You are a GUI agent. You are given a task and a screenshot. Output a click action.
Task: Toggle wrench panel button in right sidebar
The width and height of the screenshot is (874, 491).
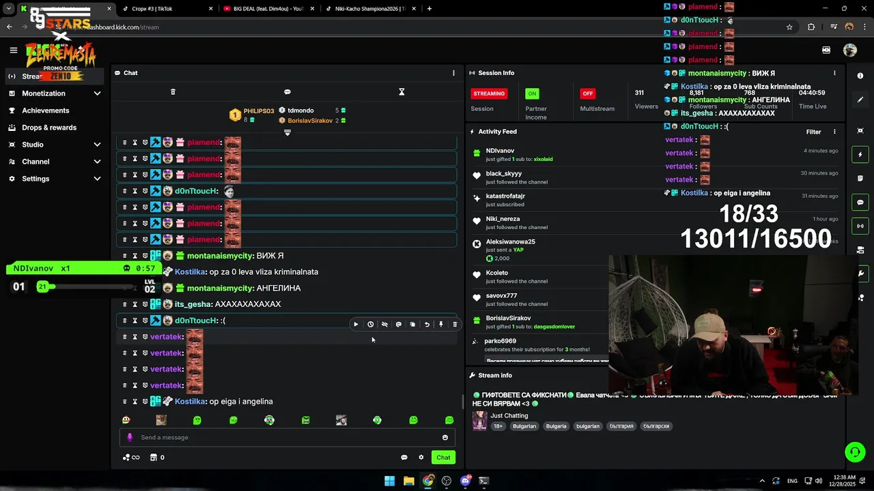coord(860,273)
